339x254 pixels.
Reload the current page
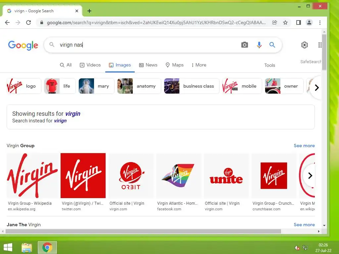coord(28,22)
